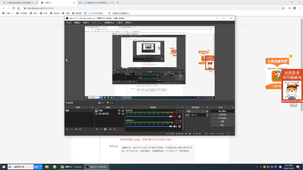Viewport: 303px width, 170px height.
Task: Open settings gear for Desktop Audio mixer channel
Action: 180,116
